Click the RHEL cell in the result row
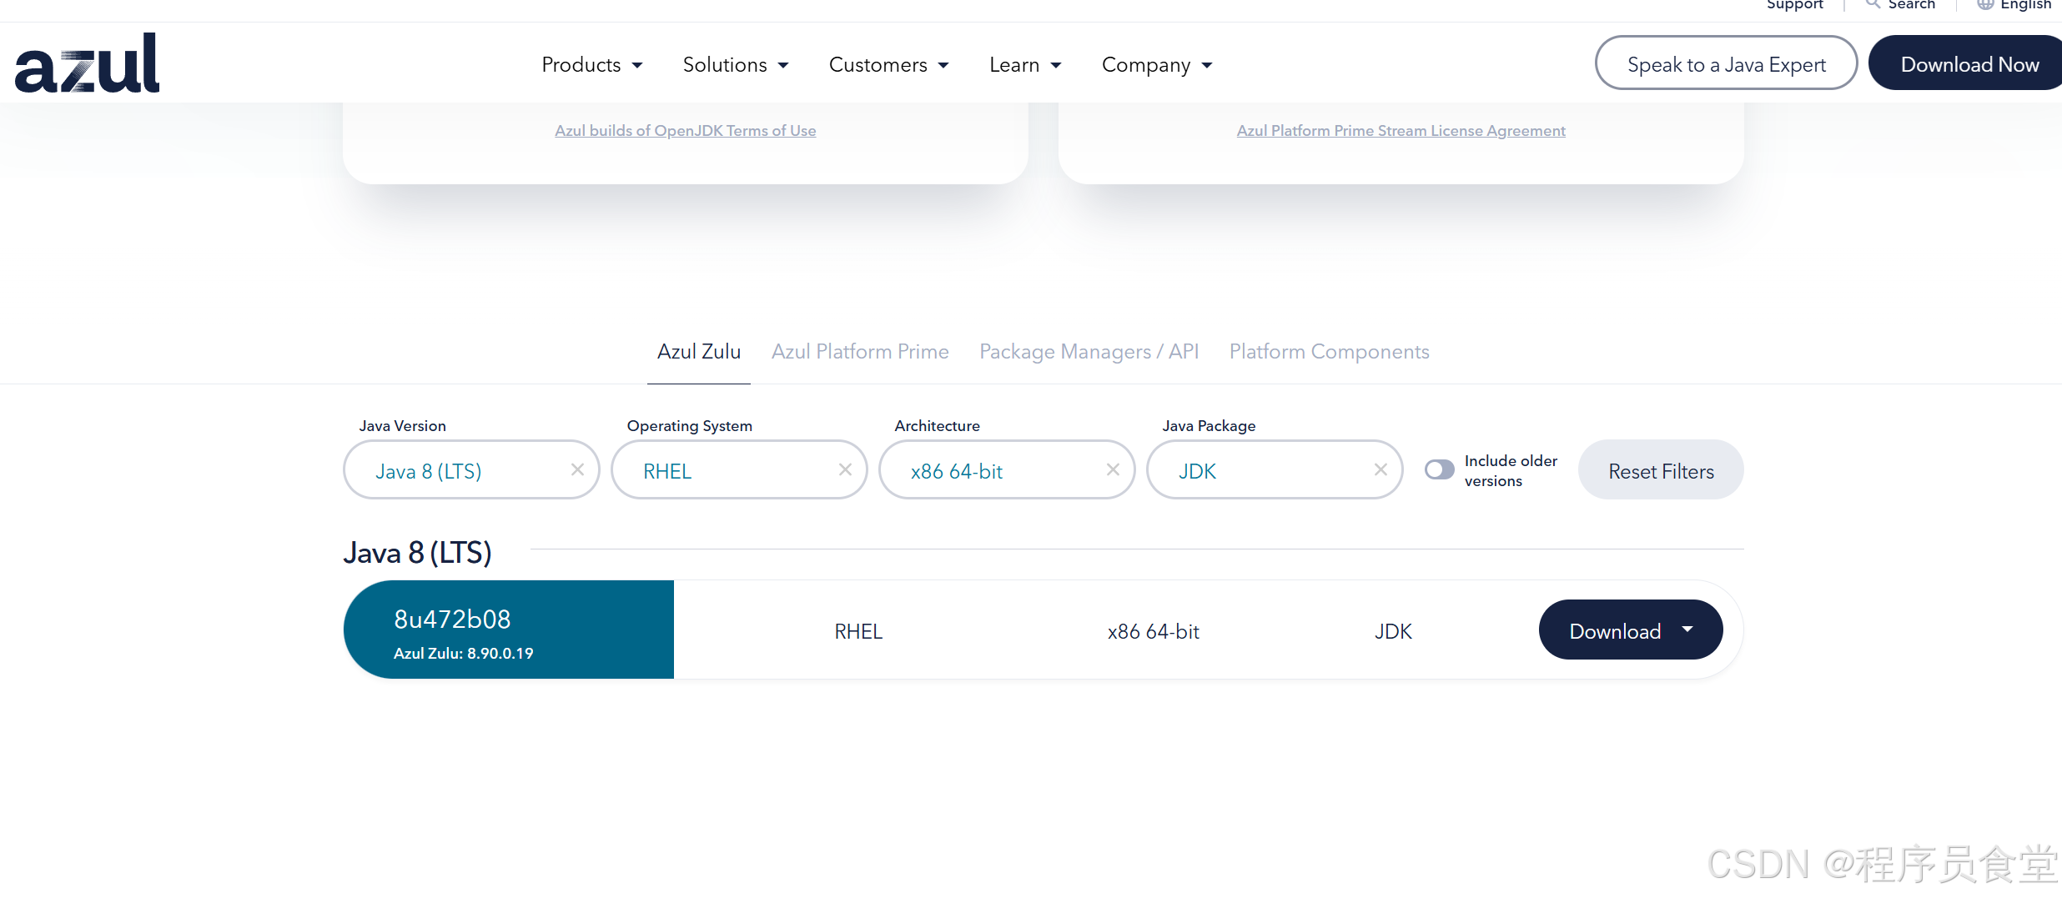Image resolution: width=2062 pixels, height=898 pixels. 858,631
